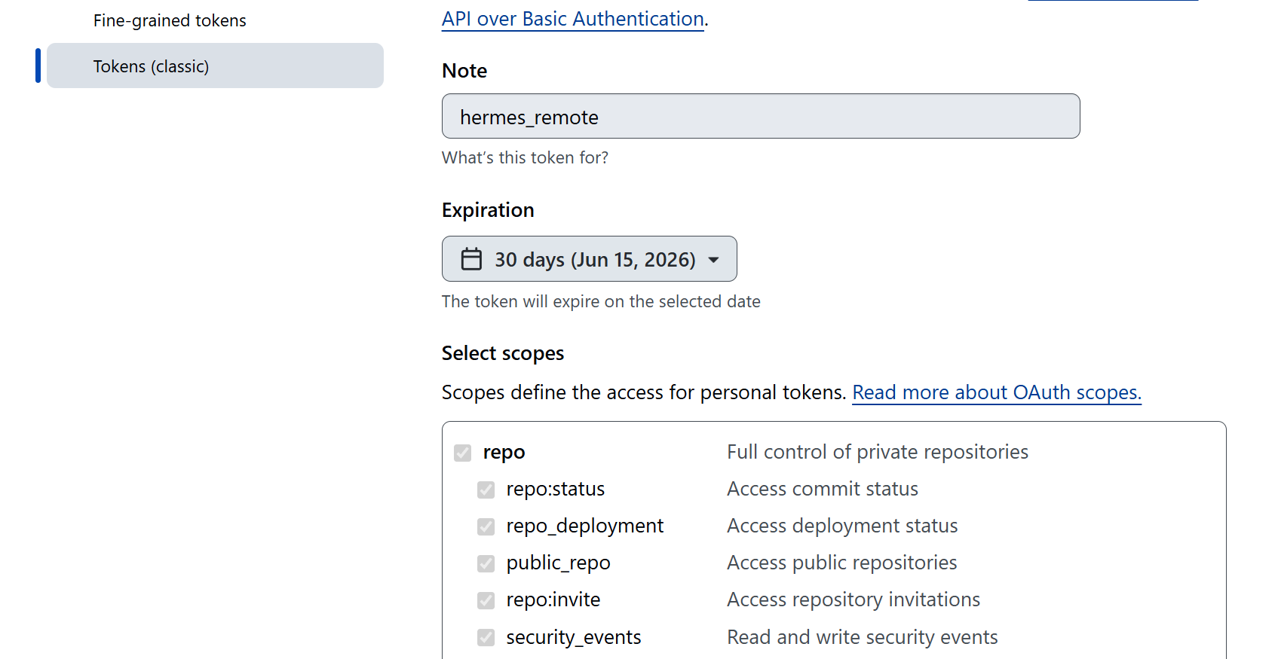
Task: Follow the API over Basic Authentication link
Action: pyautogui.click(x=573, y=19)
